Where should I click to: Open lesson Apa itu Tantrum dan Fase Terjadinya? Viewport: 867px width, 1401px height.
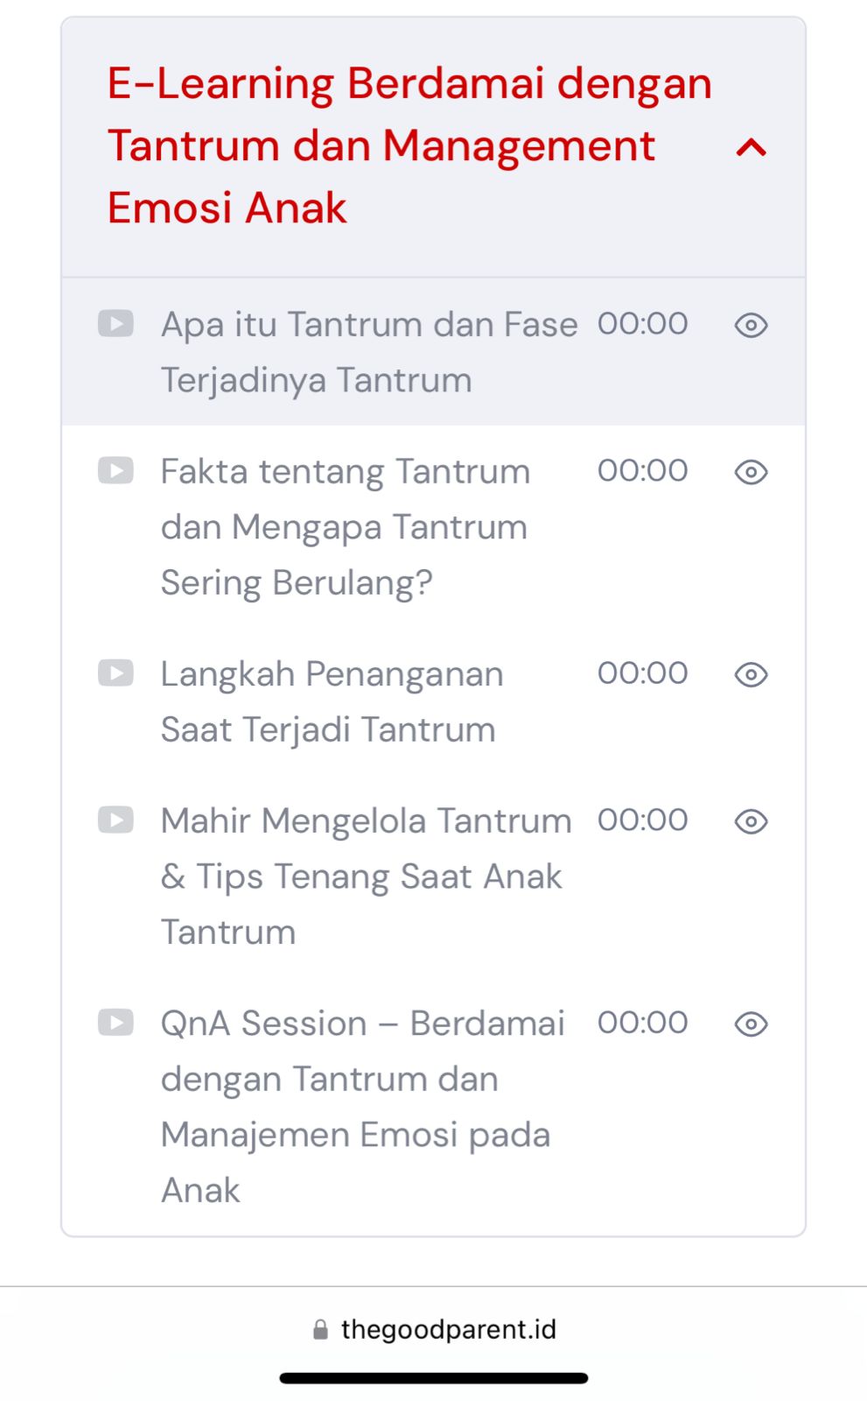click(x=368, y=352)
